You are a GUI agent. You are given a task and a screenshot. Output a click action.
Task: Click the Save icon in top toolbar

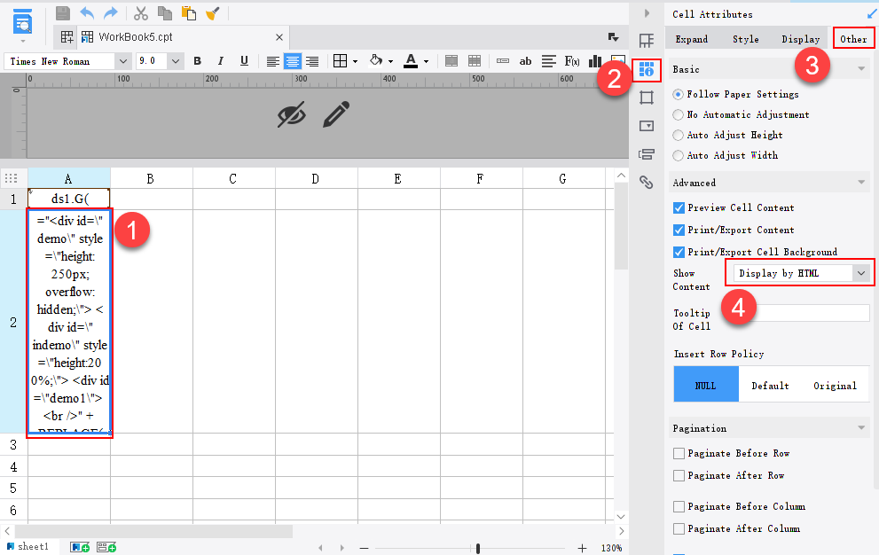click(63, 13)
